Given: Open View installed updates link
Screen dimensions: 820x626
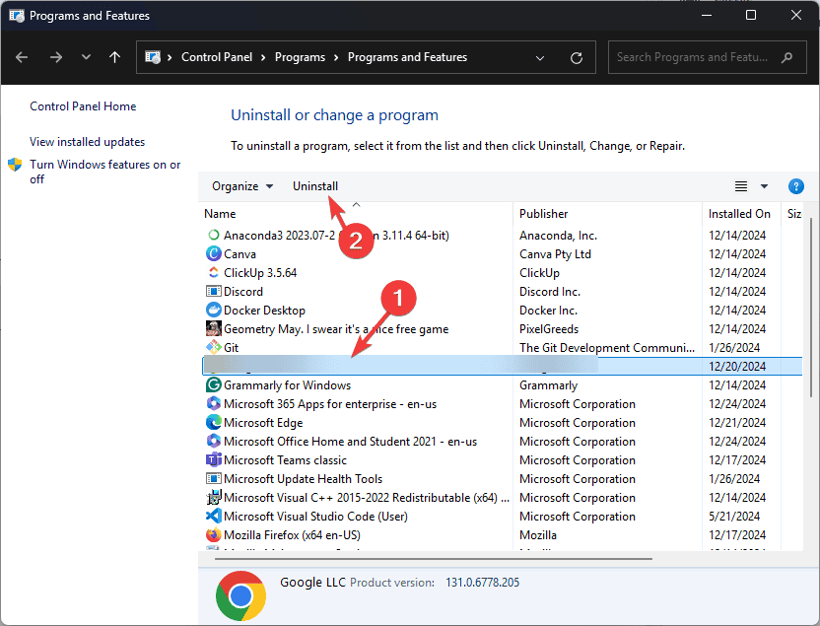Looking at the screenshot, I should coord(87,142).
